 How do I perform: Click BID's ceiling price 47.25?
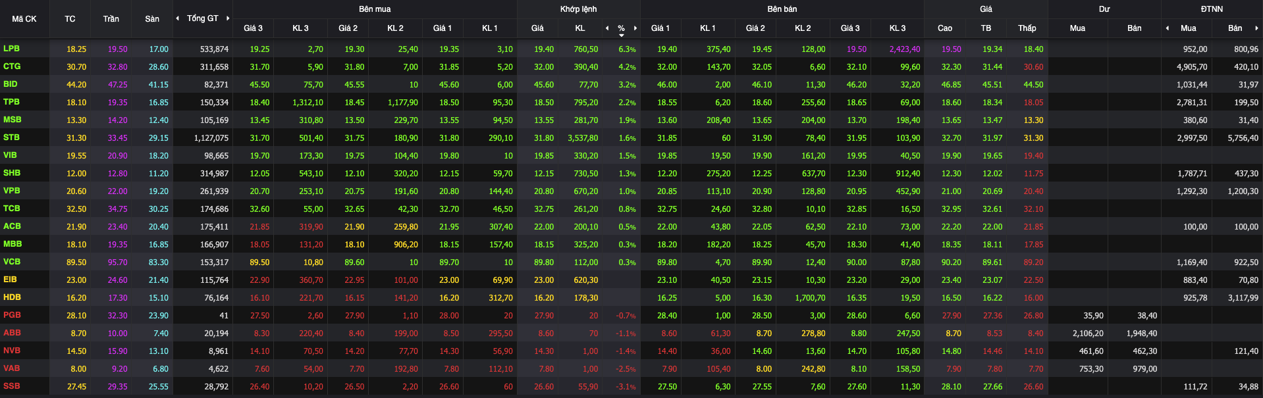point(118,85)
